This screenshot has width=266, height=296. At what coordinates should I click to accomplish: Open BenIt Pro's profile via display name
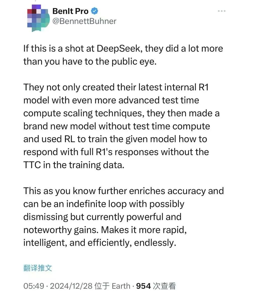(x=70, y=11)
